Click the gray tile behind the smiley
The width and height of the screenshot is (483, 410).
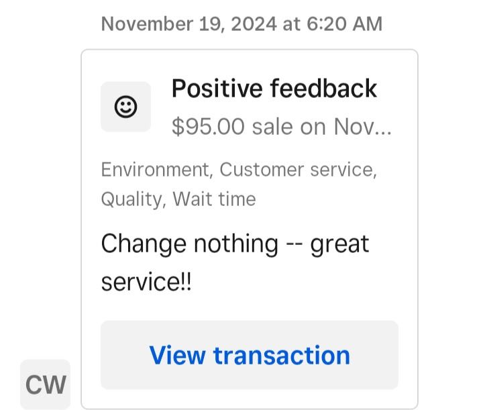coord(125,107)
